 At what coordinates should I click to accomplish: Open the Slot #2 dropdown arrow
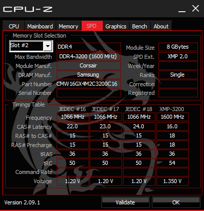pos(48,46)
